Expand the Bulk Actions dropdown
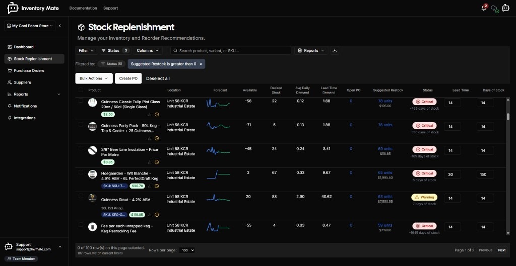The image size is (516, 266). [x=94, y=78]
